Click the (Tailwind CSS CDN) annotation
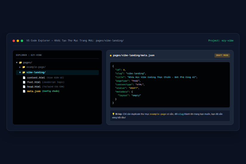Image resolution: width=246 pixels, height=164 pixels. 53,87
